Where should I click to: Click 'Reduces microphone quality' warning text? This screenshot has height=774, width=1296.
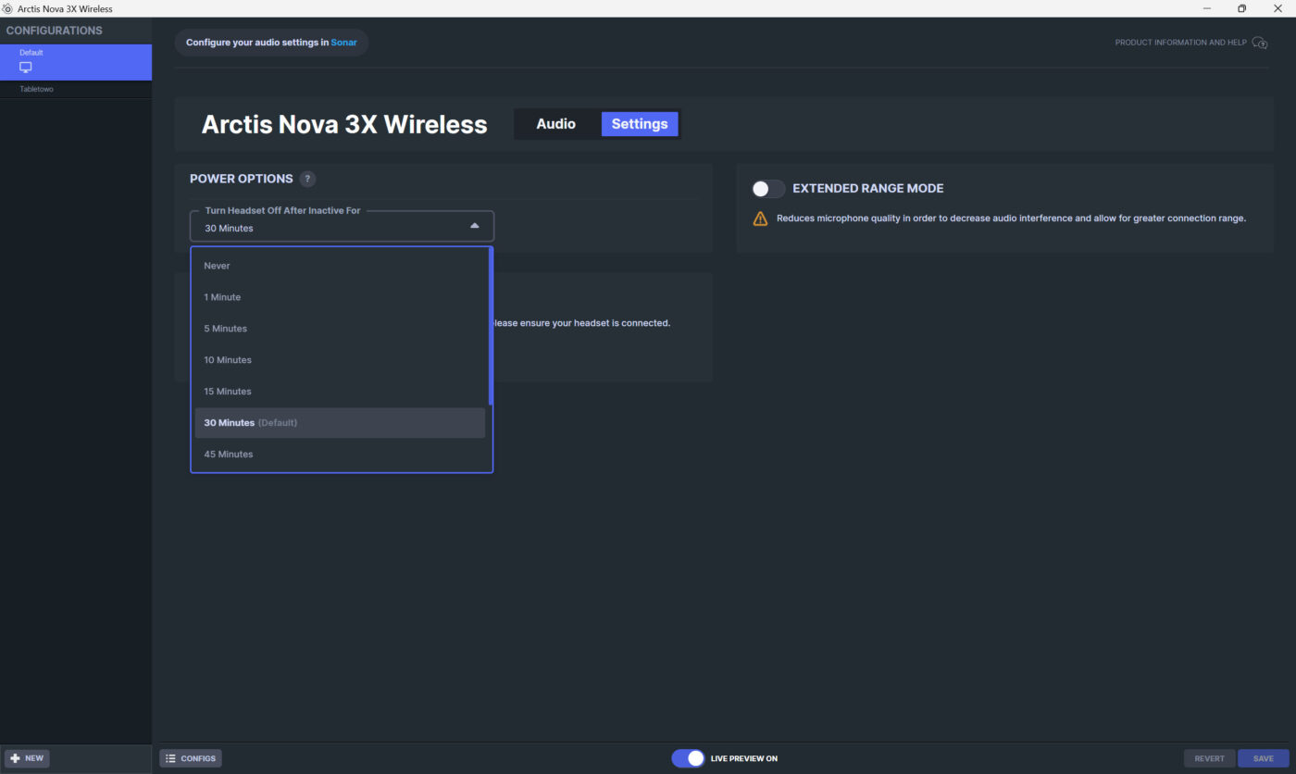point(1011,218)
